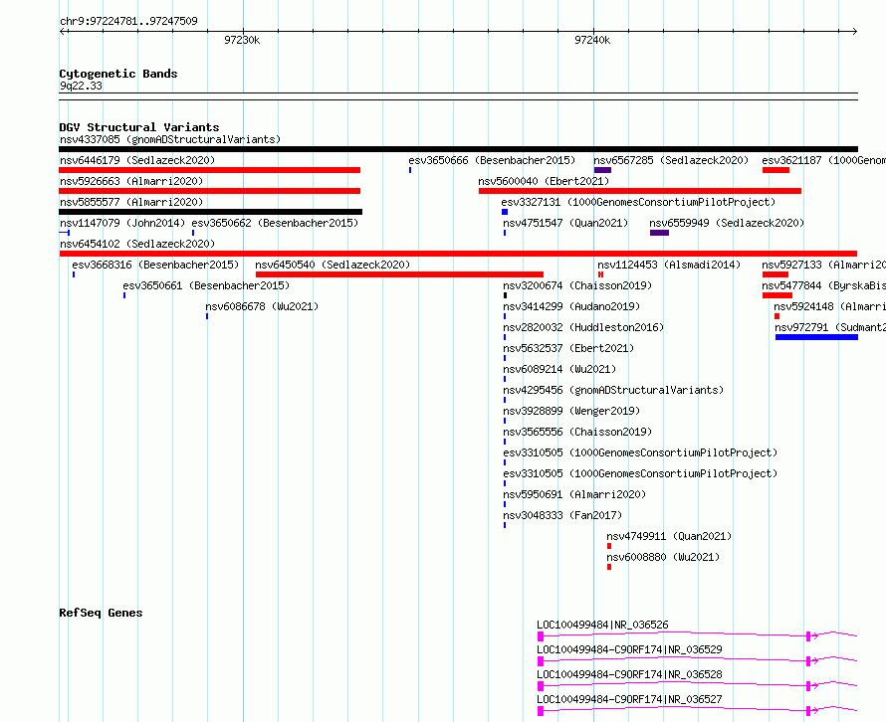Viewport: 886px width, 722px height.
Task: Open nsv5927133 variant label
Action: (823, 265)
